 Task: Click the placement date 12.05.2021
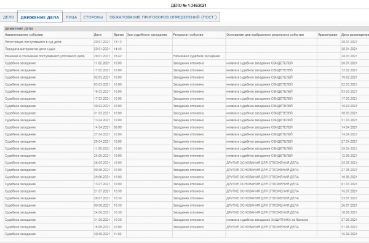(349, 156)
